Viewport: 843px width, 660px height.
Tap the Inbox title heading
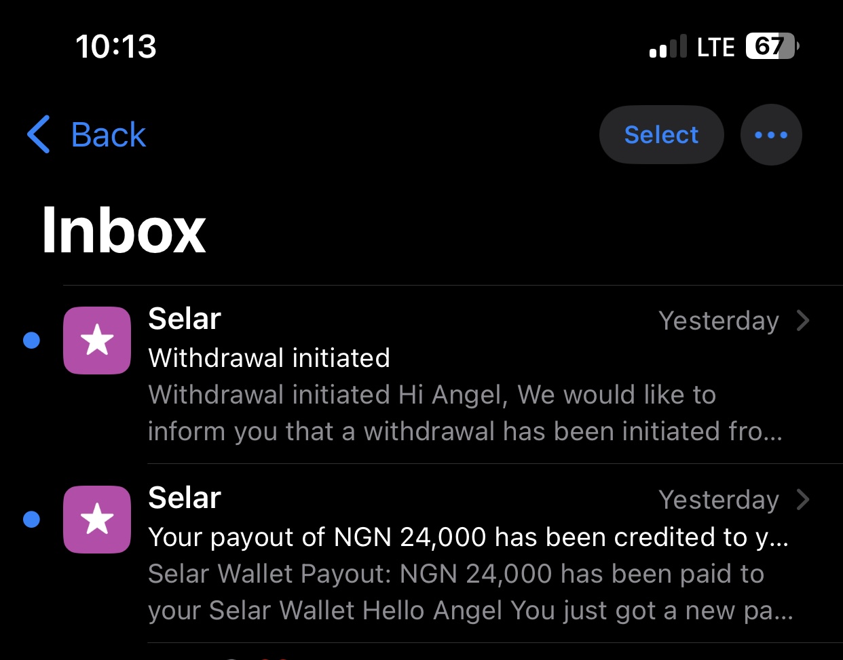point(124,231)
